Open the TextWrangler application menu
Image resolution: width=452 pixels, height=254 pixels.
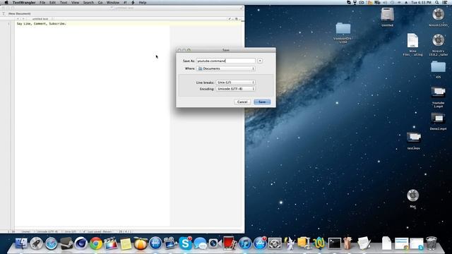[24, 3]
